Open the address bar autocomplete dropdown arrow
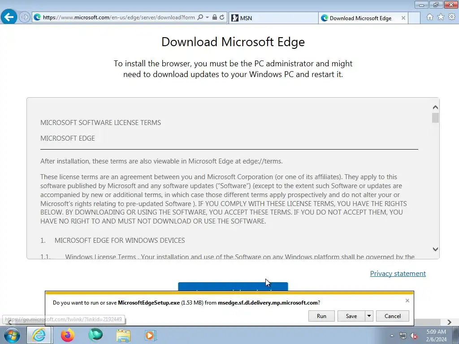Viewport: 459px width, 344px height. pos(207,17)
